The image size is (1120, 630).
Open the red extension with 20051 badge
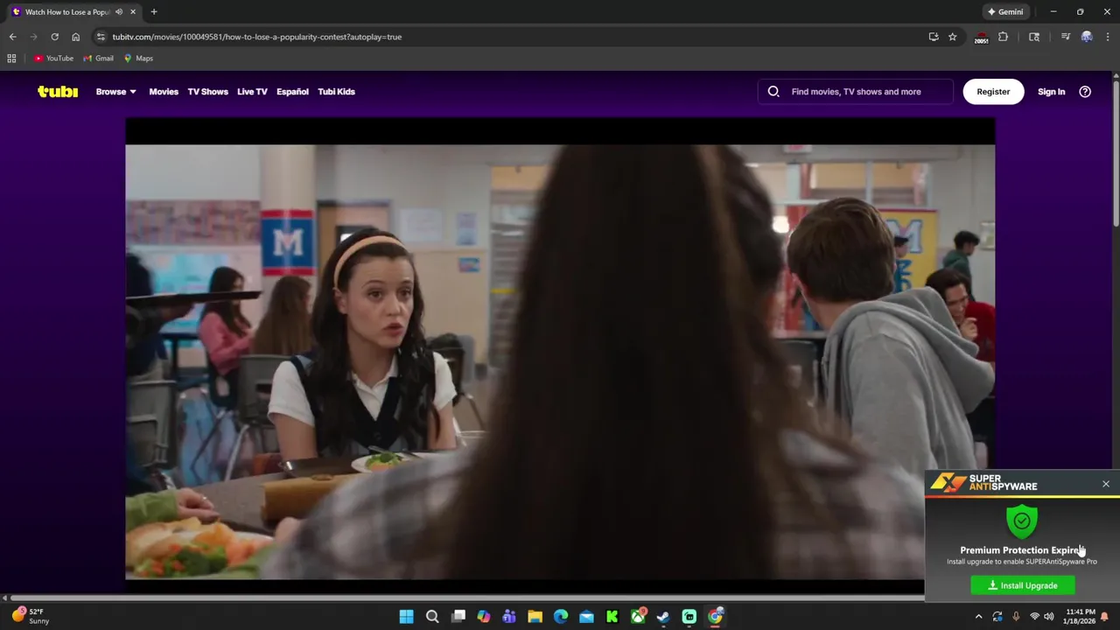pyautogui.click(x=982, y=37)
